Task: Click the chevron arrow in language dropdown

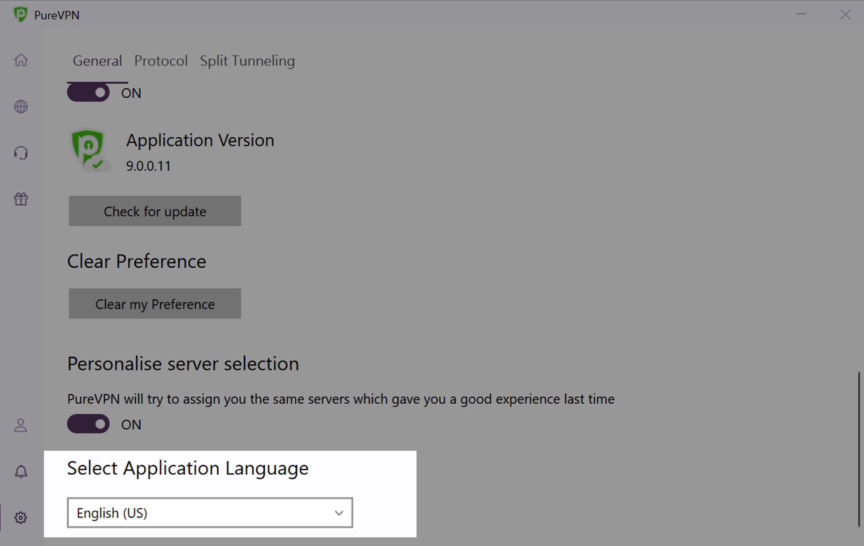Action: coord(339,513)
